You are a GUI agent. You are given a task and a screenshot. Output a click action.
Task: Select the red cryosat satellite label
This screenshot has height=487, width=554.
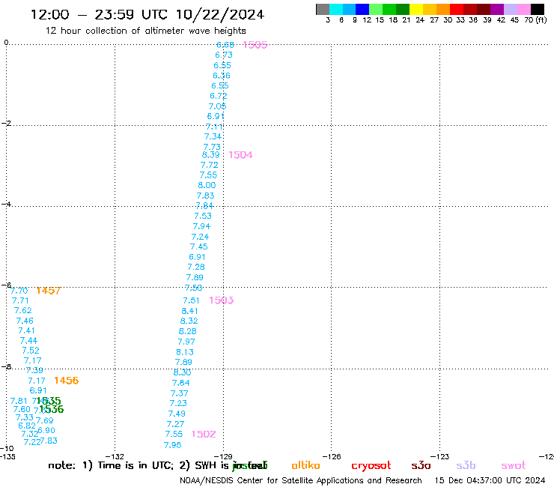pyautogui.click(x=371, y=466)
